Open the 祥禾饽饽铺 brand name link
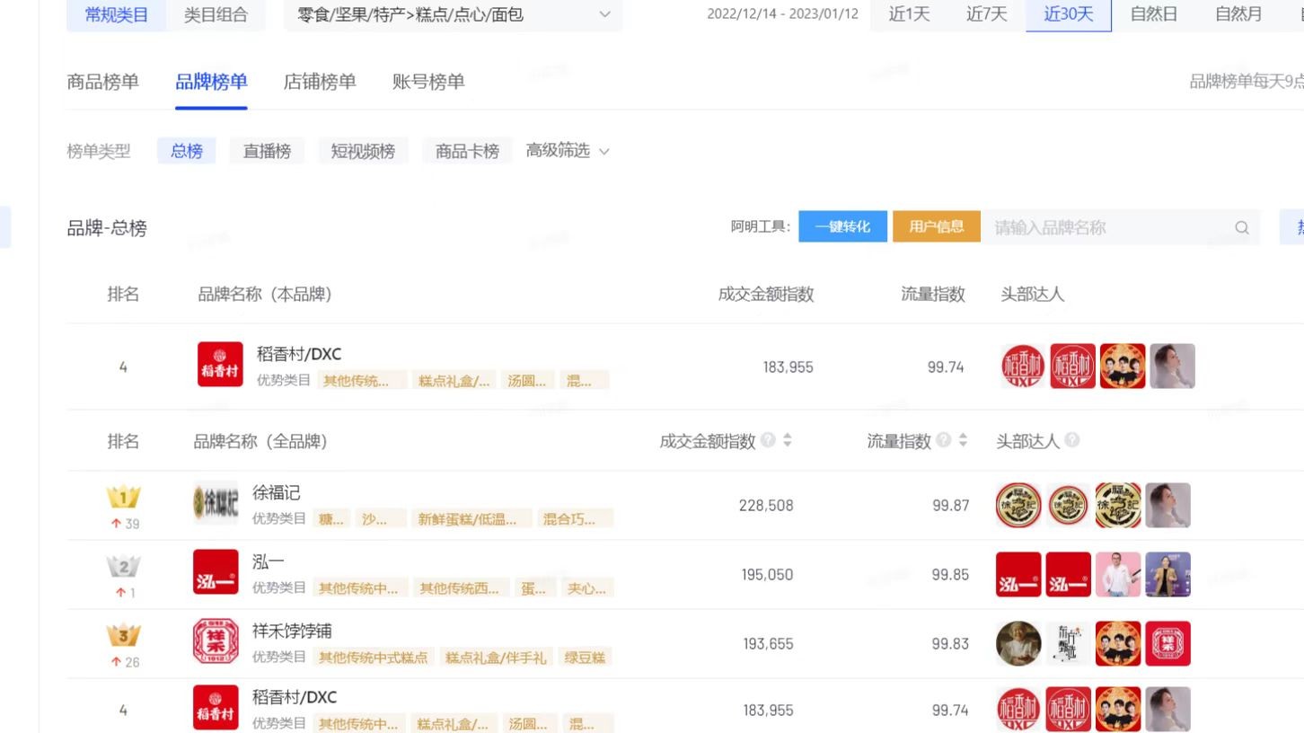 point(292,631)
